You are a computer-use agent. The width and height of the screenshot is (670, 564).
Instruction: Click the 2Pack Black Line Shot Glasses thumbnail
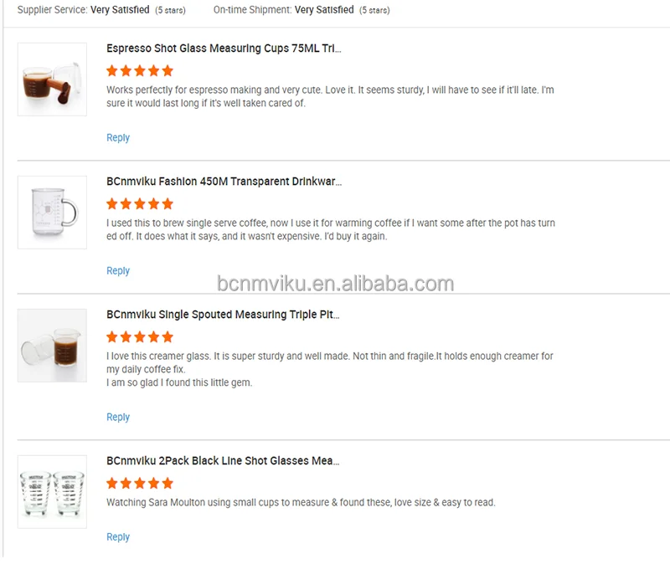[x=52, y=490]
